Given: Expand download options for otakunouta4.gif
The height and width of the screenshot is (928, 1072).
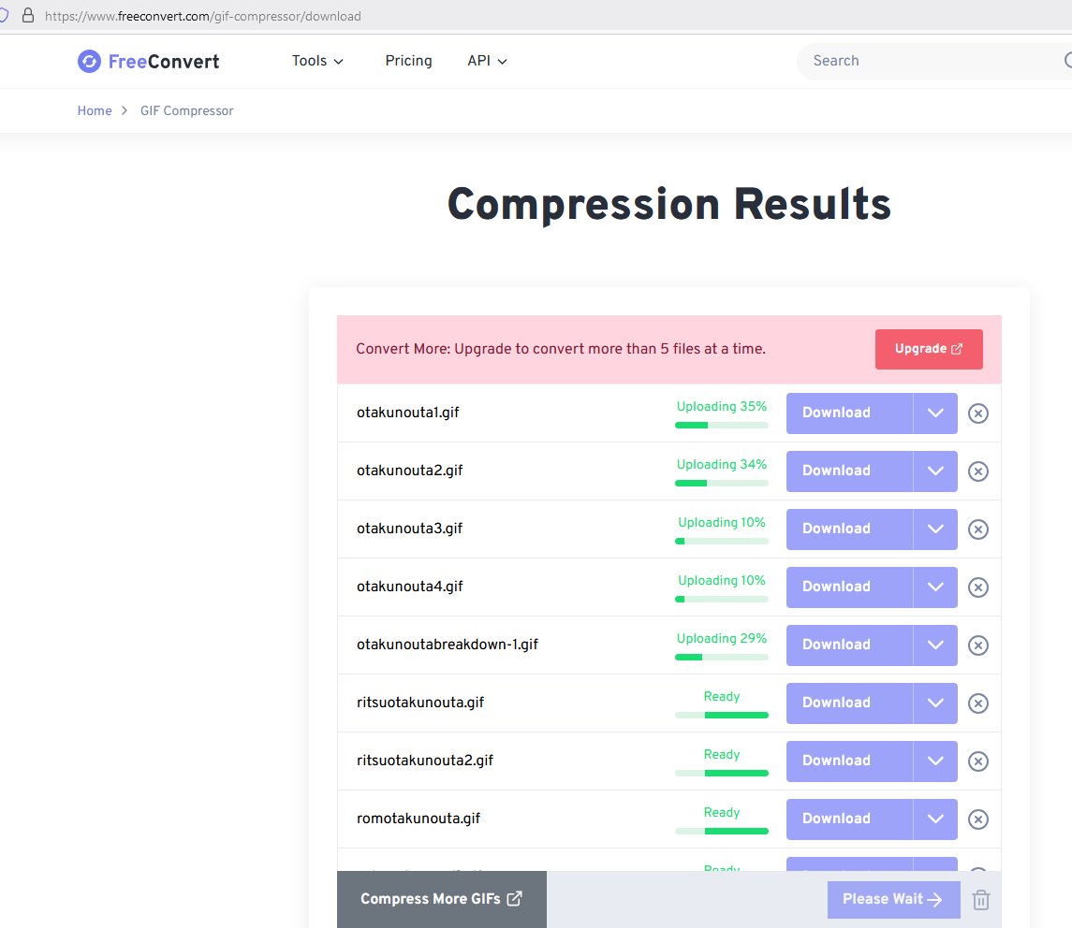Looking at the screenshot, I should click(x=935, y=587).
